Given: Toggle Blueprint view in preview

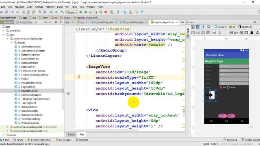Looking at the screenshot, I should pyautogui.click(x=198, y=27).
